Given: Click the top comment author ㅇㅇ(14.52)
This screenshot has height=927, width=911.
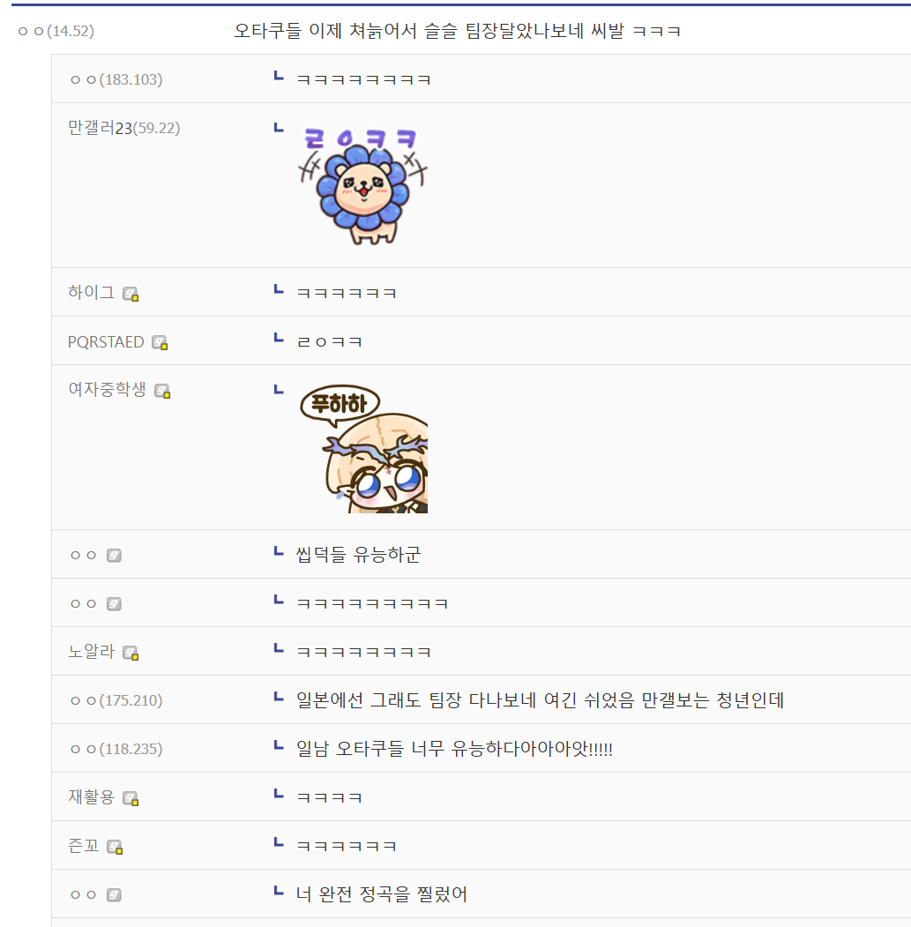Looking at the screenshot, I should (x=56, y=31).
